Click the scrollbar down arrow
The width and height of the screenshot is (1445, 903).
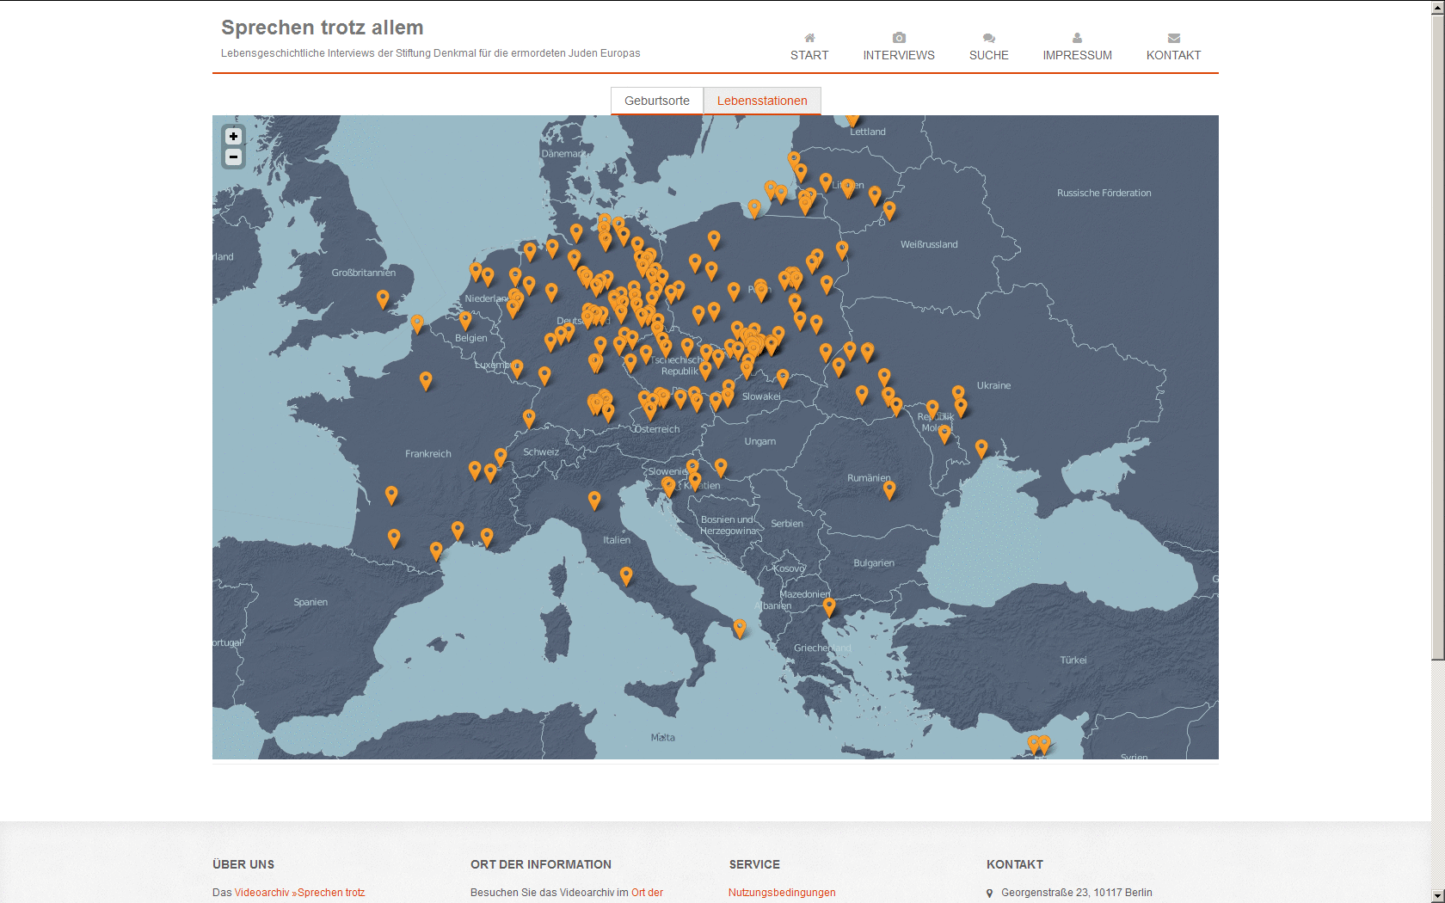pyautogui.click(x=1437, y=895)
